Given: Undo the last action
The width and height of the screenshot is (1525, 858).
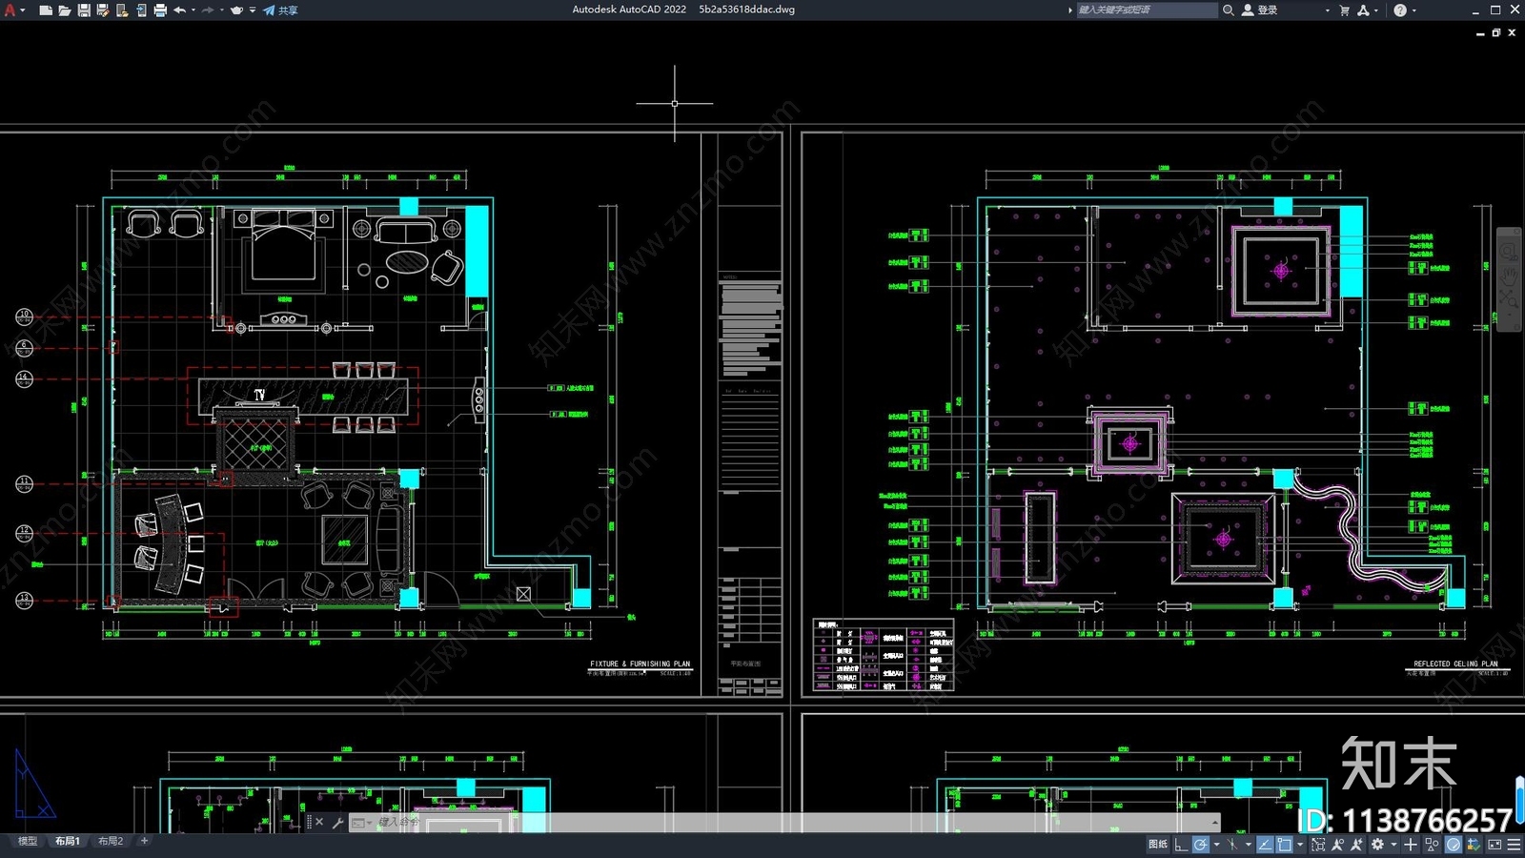Looking at the screenshot, I should coord(179,10).
